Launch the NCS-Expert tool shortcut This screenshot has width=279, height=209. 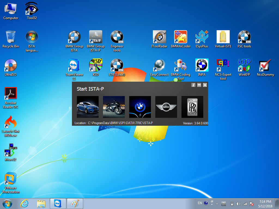[223, 69]
